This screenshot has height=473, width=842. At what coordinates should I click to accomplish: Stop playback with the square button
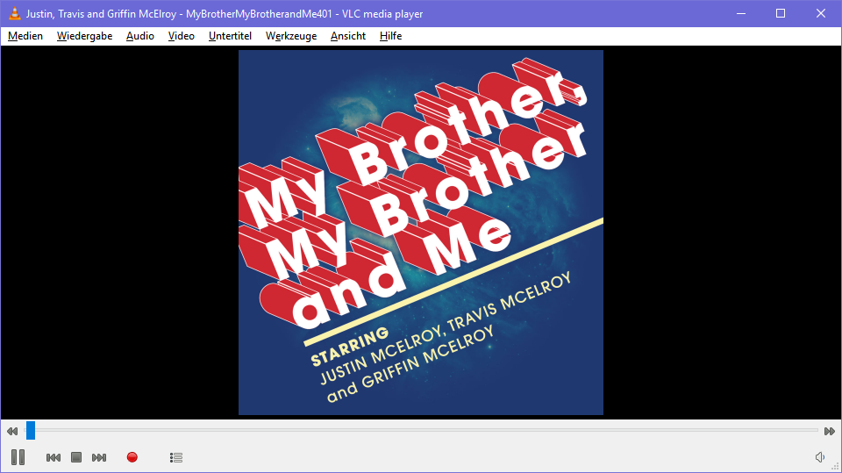coord(76,457)
